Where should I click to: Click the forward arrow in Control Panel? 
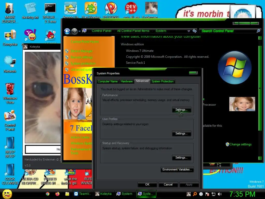74,31
